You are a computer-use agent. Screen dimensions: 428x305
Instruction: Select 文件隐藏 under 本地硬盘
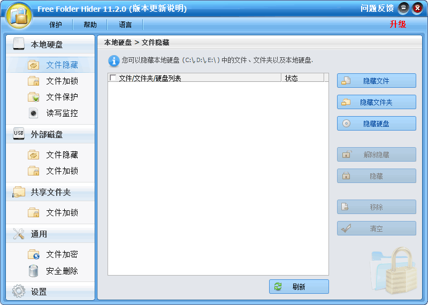(62, 65)
